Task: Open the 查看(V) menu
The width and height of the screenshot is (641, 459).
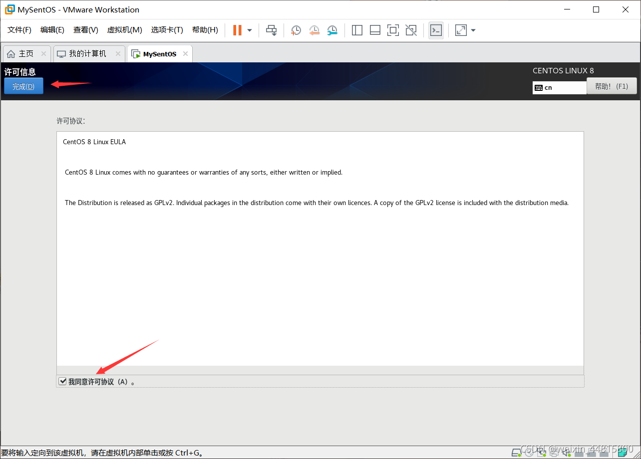Action: click(x=86, y=30)
